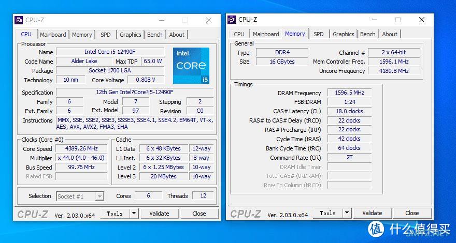Click the Package value Socket 1700 LGA
Screen dimensions: 456x243
[x=110, y=70]
